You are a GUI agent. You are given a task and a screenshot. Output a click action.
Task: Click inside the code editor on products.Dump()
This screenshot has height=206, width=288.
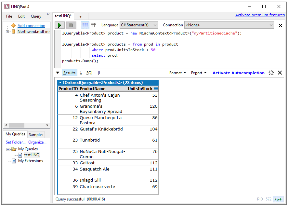(x=80, y=61)
